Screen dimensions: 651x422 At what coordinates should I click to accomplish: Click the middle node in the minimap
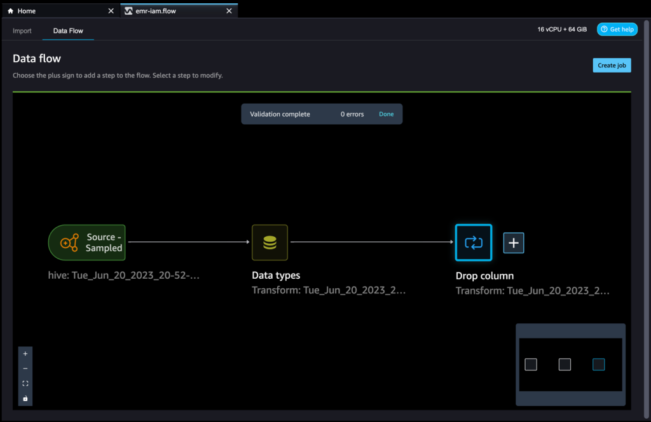click(x=565, y=365)
